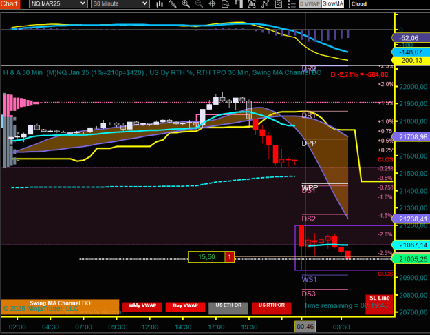Viewport: 430px width, 335px height.
Task: Select the Chart tab
Action: pos(10,4)
